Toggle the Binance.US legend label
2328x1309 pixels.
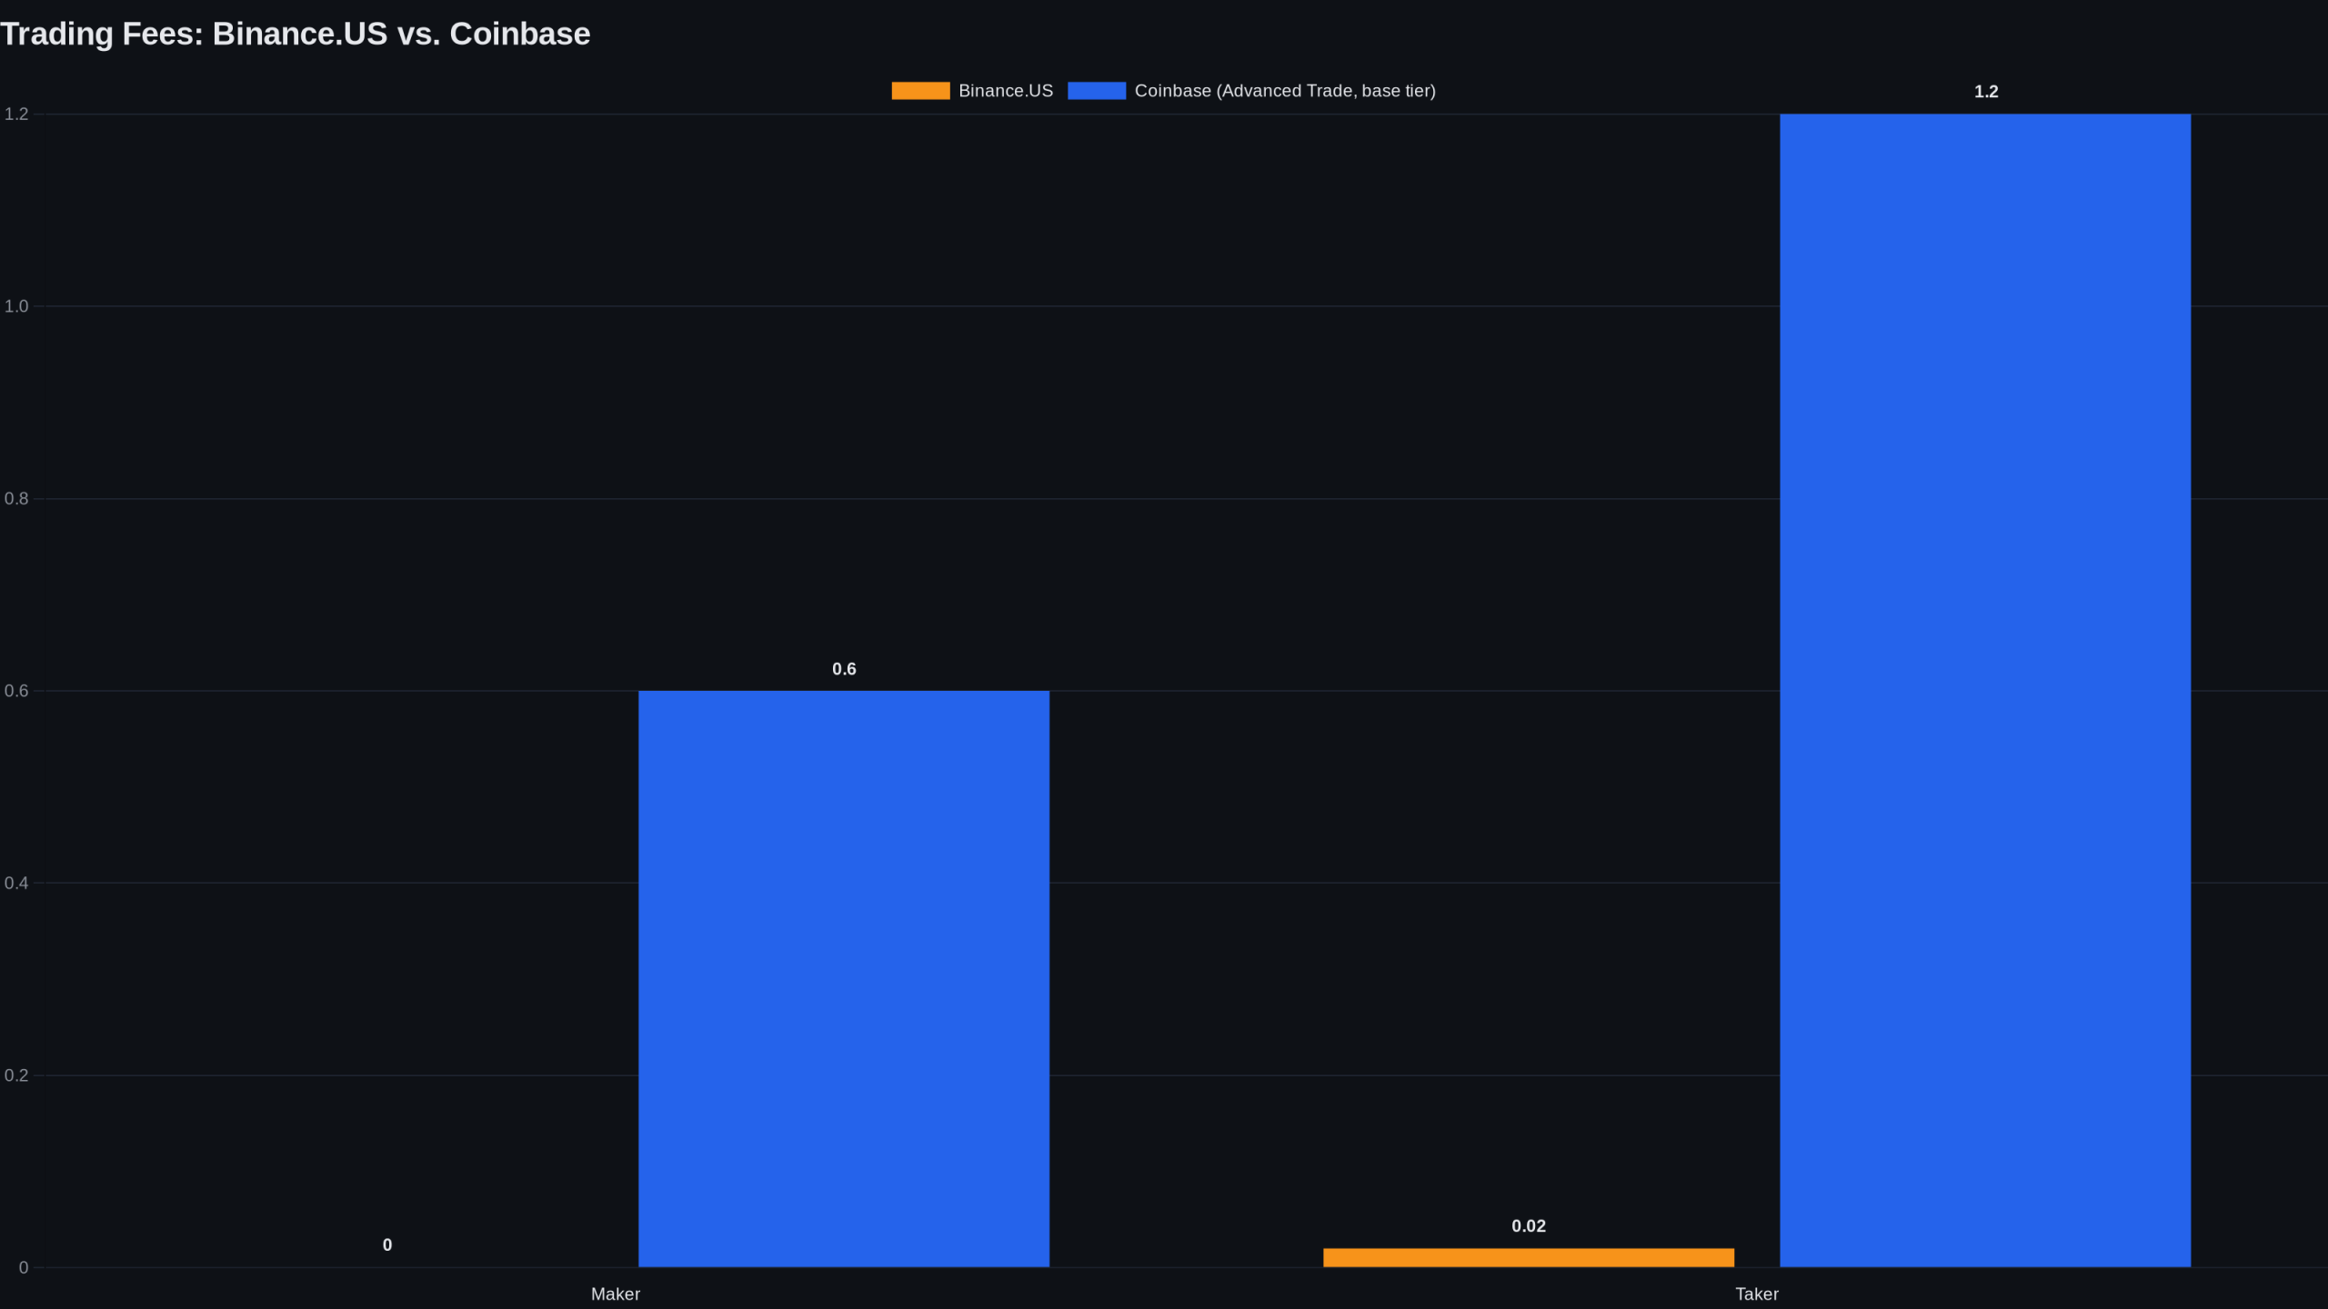coord(1006,91)
